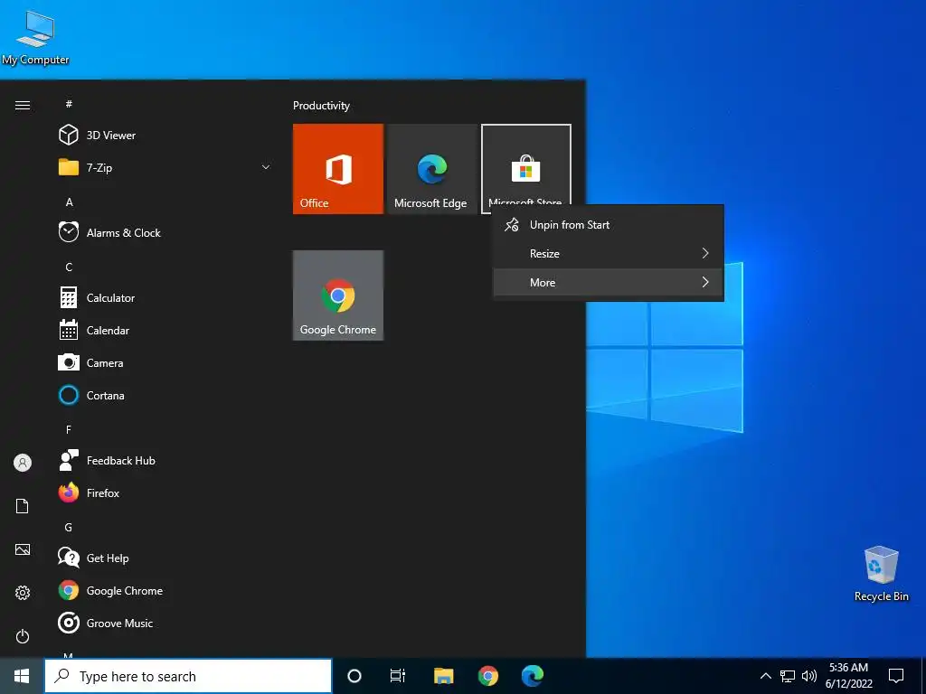Click the Microsoft Edge tile
Image resolution: width=926 pixels, height=694 pixels.
pyautogui.click(x=431, y=169)
